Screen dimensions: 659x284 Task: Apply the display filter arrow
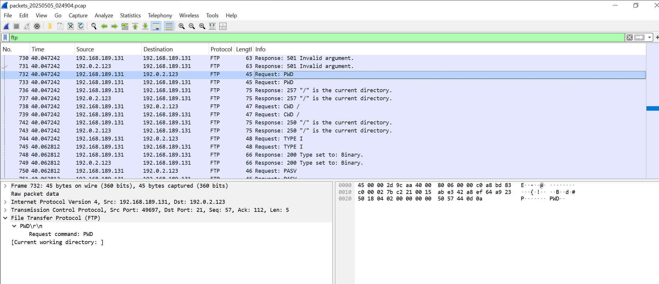[x=639, y=37]
